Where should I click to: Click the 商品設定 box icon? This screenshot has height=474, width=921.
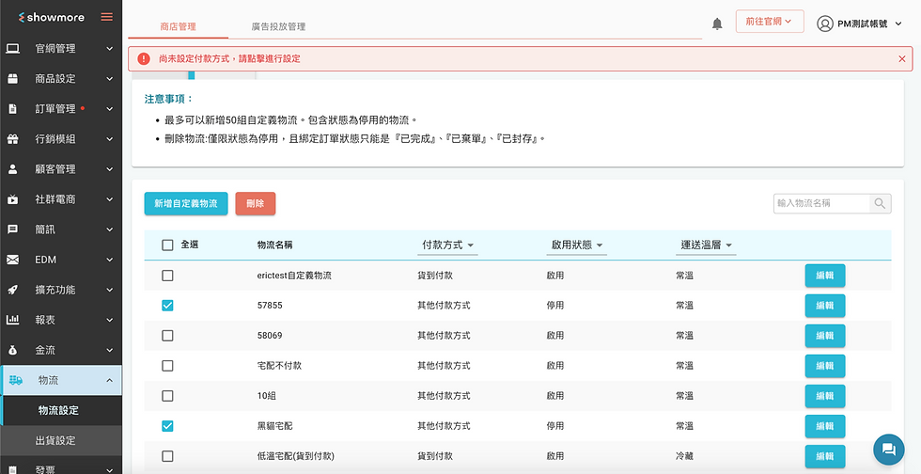click(13, 79)
